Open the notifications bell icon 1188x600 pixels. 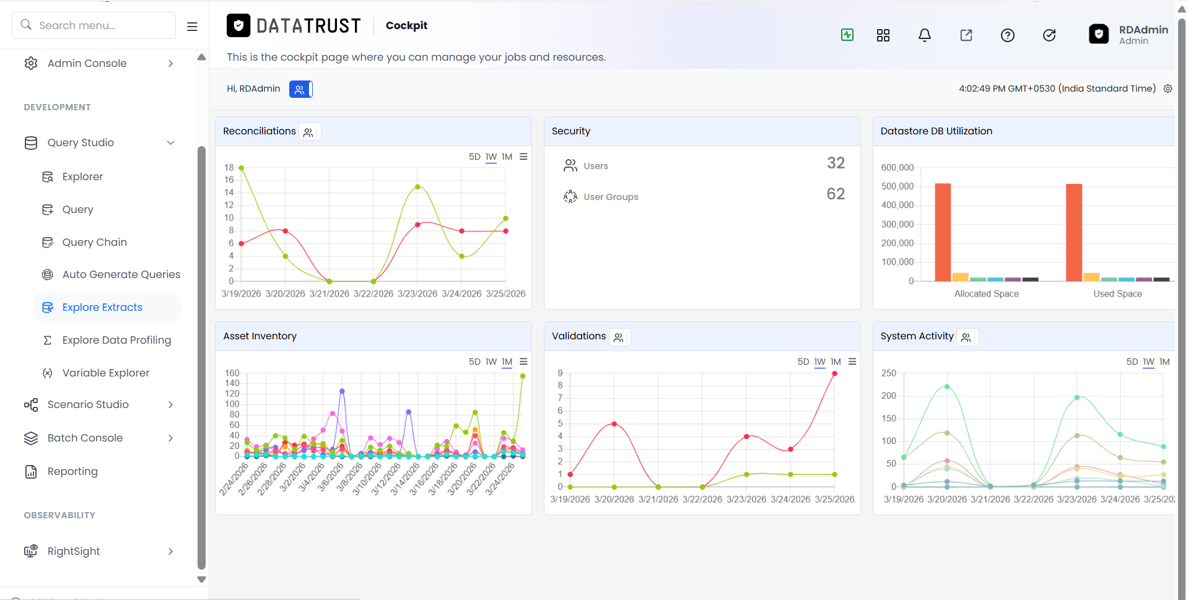[924, 35]
